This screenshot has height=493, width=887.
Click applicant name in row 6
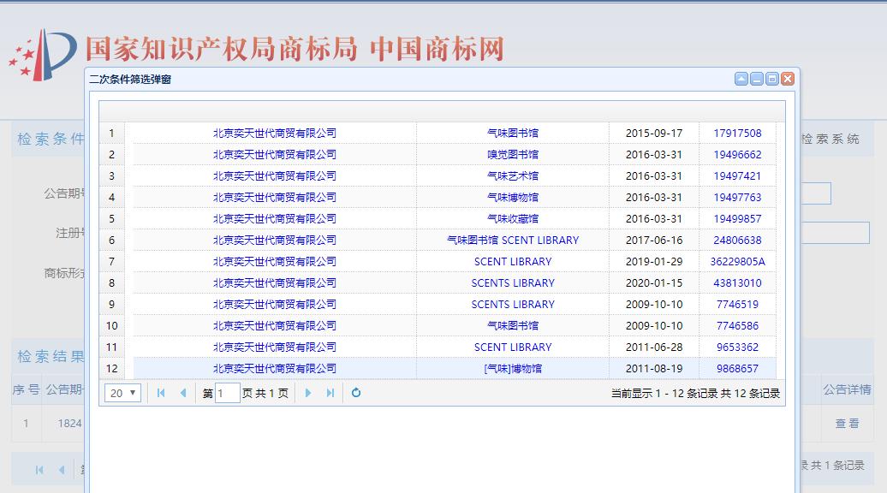click(x=274, y=241)
